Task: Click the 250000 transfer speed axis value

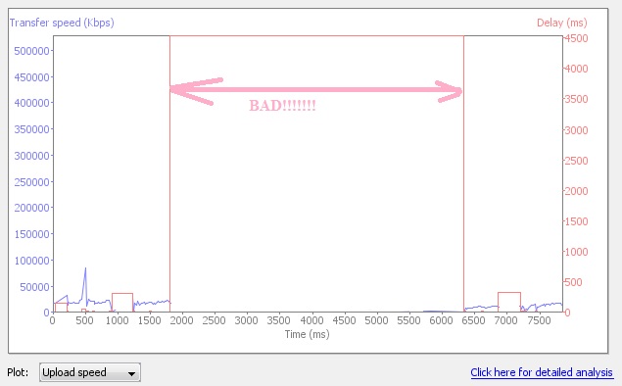Action: [31, 182]
